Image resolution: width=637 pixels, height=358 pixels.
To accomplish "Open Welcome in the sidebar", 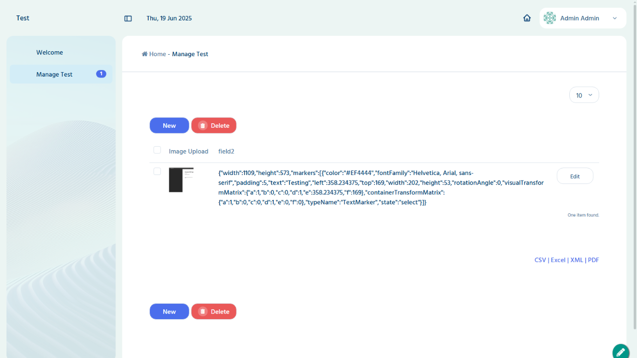I will coord(50,53).
